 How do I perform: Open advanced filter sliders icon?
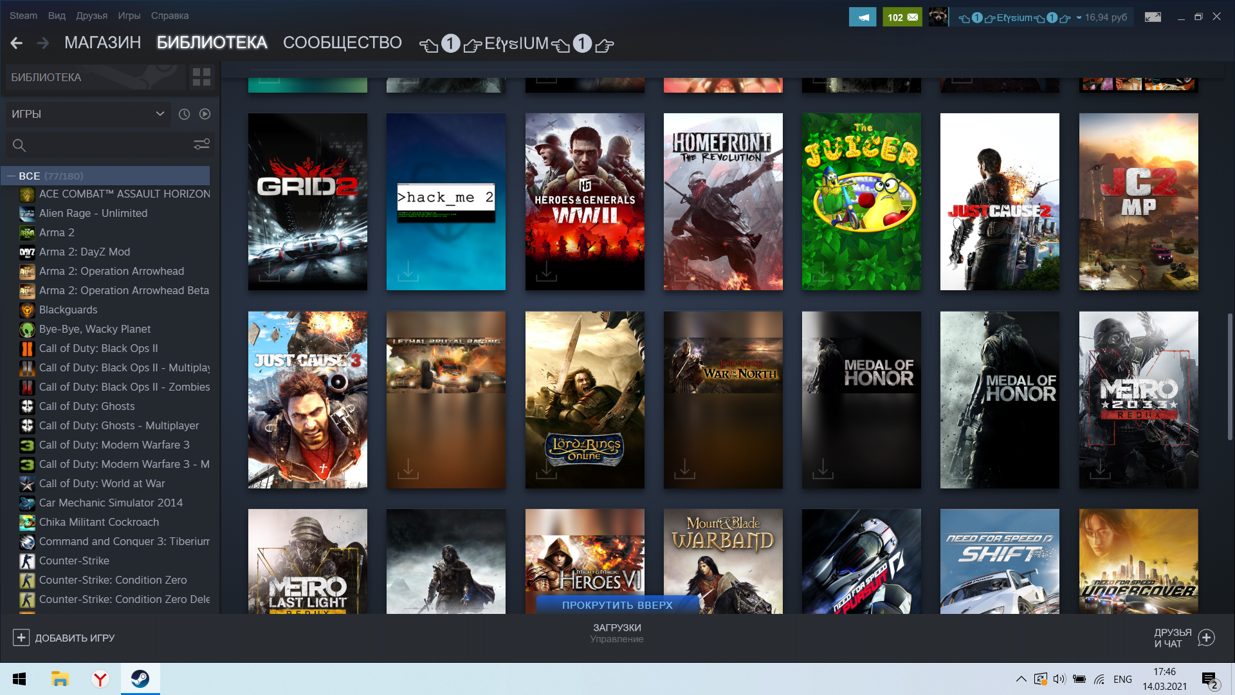[x=201, y=145]
